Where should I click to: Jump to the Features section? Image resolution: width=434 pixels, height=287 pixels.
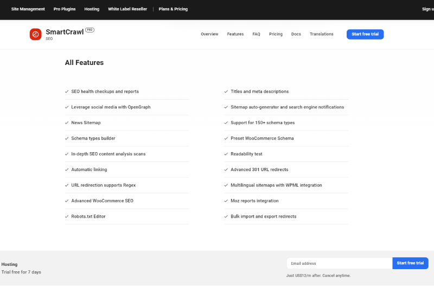point(235,34)
